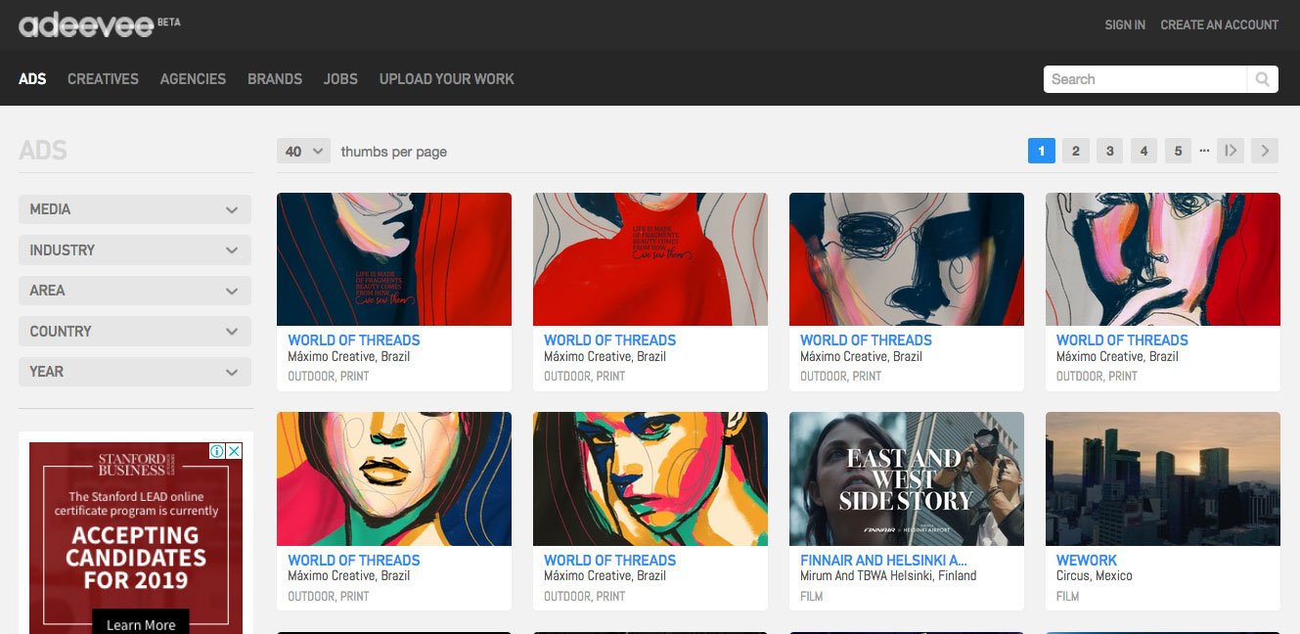1300x634 pixels.
Task: Click the Search input field
Action: click(x=1144, y=79)
